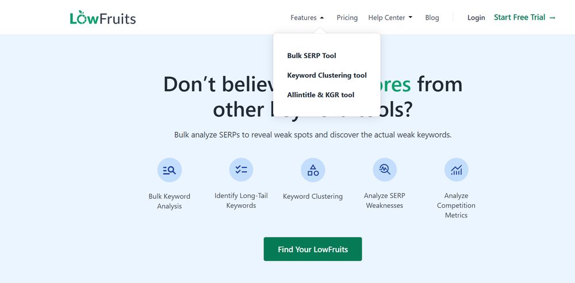This screenshot has width=575, height=283.
Task: Click Start Free Trial link
Action: [525, 17]
